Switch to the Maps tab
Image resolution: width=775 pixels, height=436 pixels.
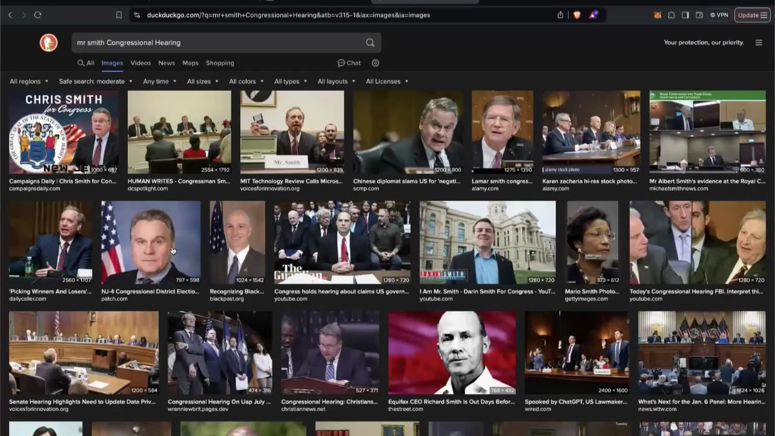pos(190,63)
